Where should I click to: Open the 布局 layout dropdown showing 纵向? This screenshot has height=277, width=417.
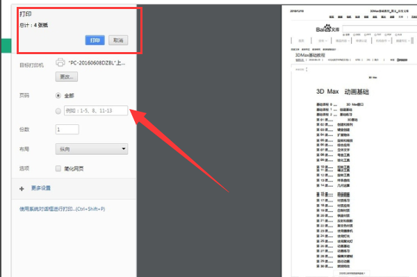point(92,149)
